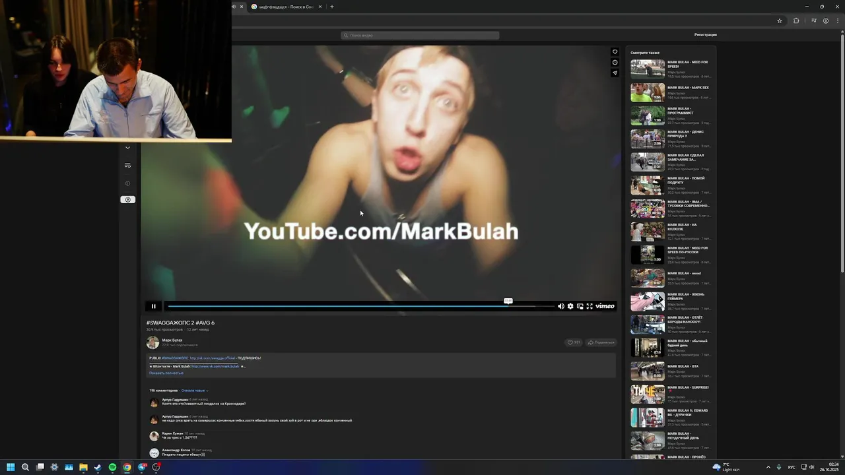
Task: Click the Поделиться share button
Action: (601, 342)
